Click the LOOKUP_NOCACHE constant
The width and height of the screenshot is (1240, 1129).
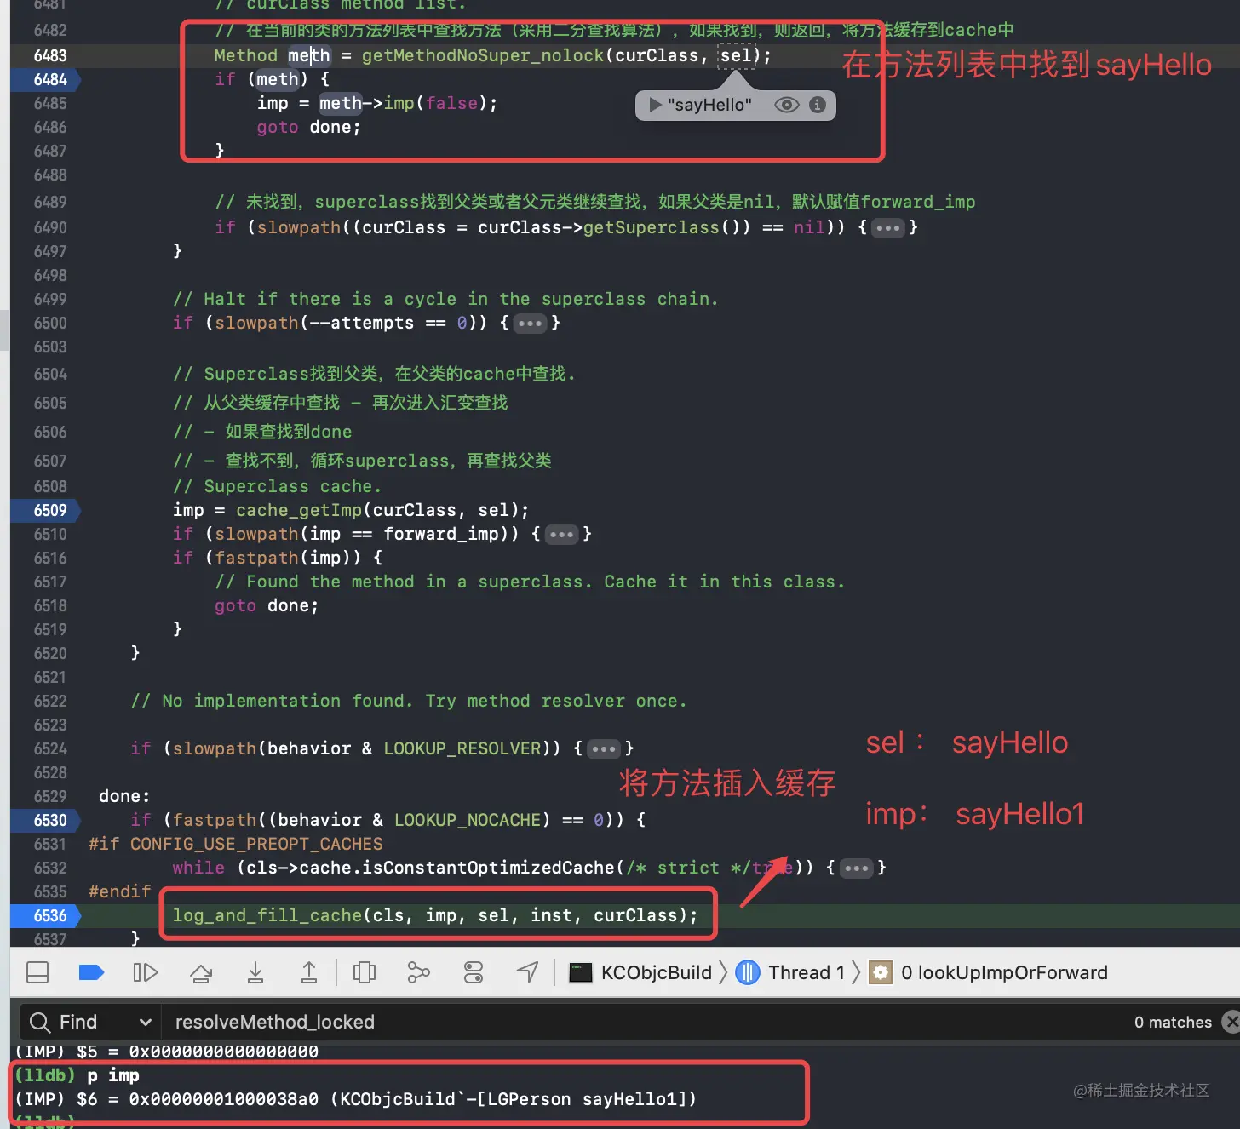(467, 820)
